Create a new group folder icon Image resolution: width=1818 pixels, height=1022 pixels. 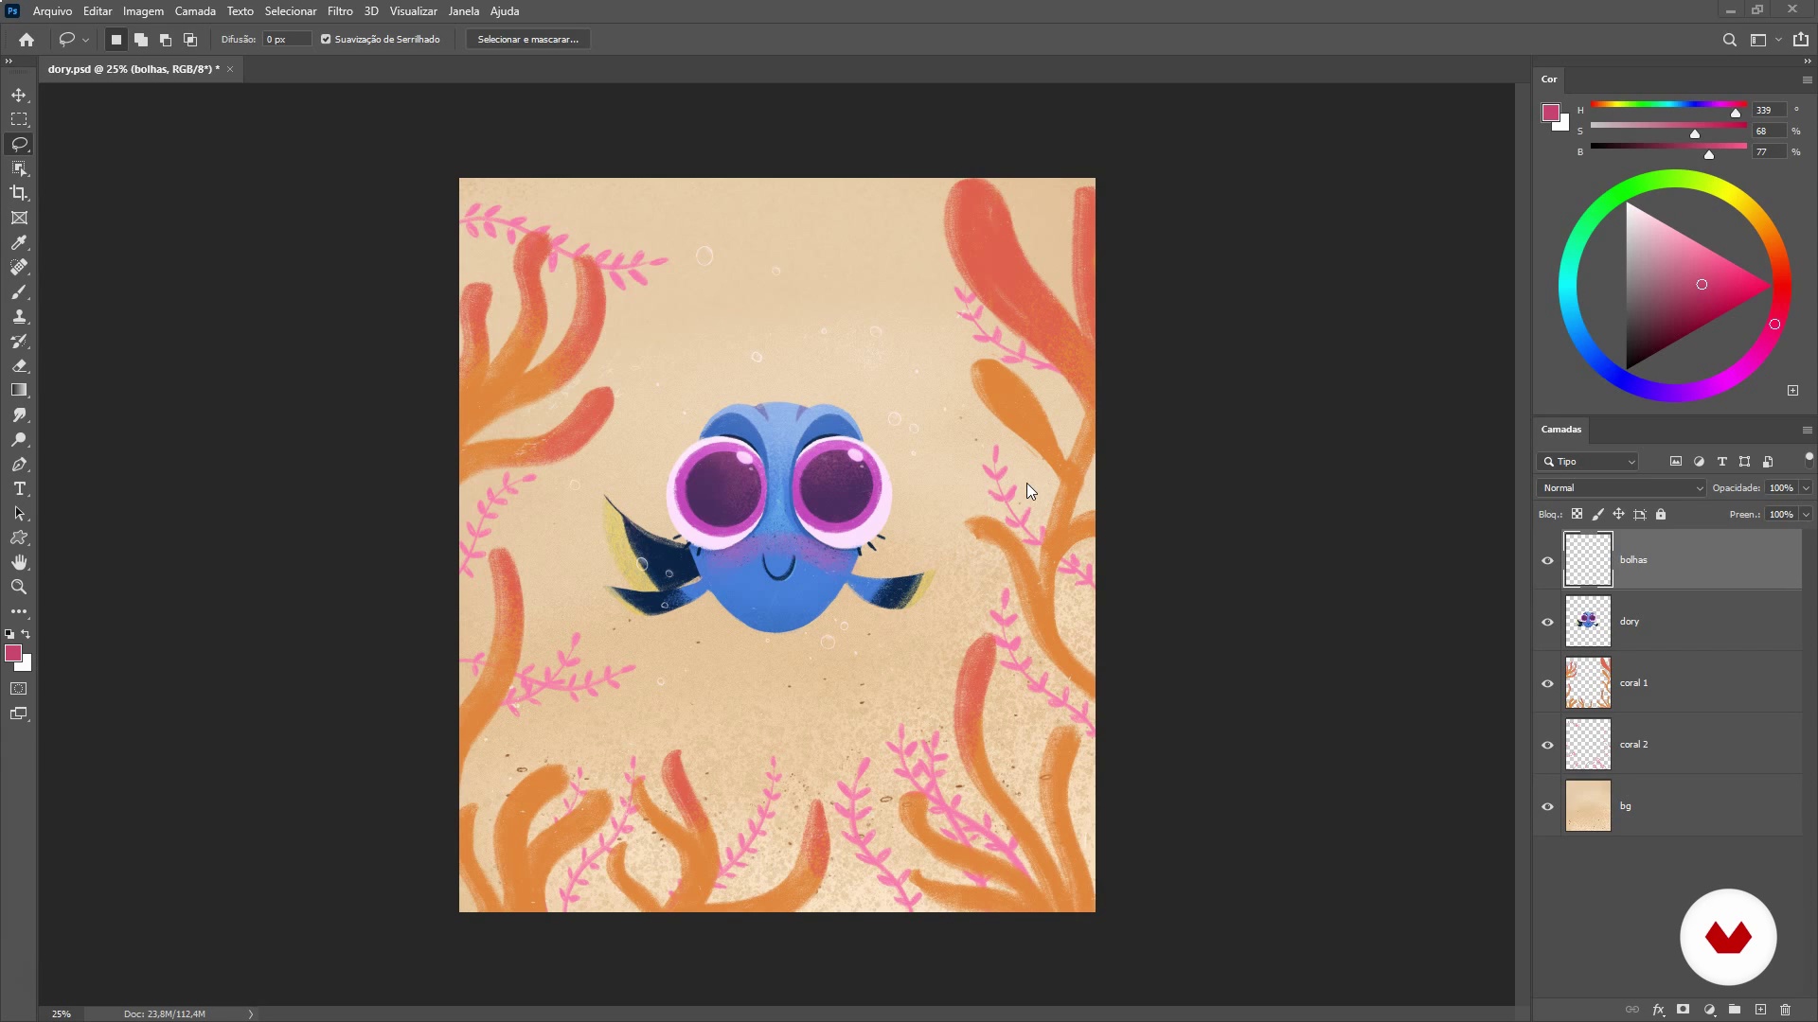[1735, 1010]
